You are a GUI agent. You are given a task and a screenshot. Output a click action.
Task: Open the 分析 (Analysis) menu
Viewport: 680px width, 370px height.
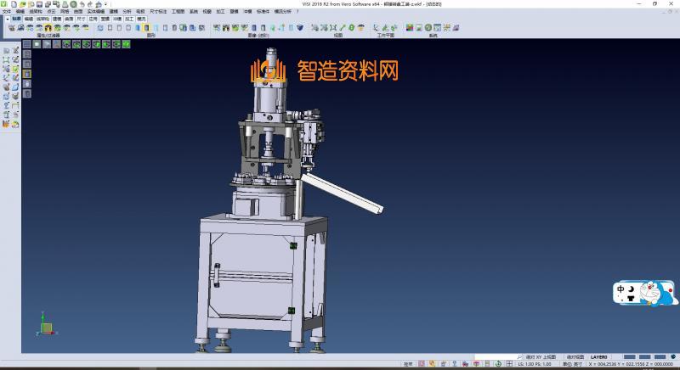point(127,12)
